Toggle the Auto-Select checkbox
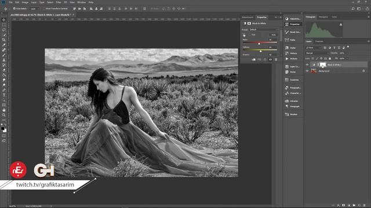This screenshot has width=371, height=208. point(14,9)
